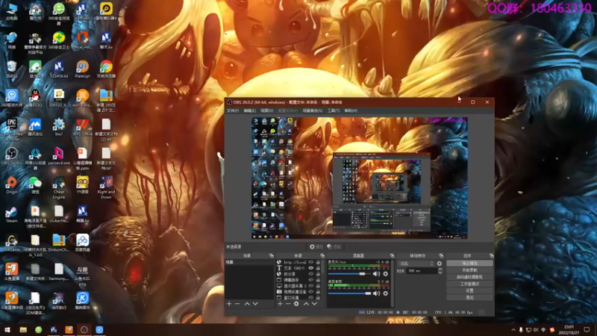This screenshot has height=336, width=597.
Task: Click the top streaming button in 控件
Action: coord(469,264)
